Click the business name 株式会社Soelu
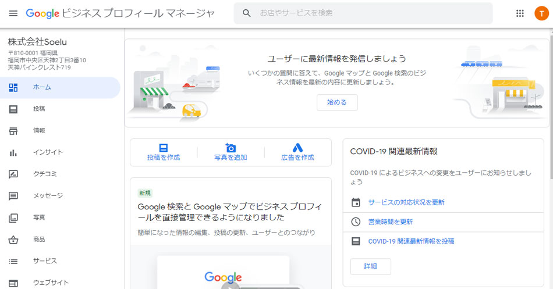The width and height of the screenshot is (553, 289). pos(37,42)
